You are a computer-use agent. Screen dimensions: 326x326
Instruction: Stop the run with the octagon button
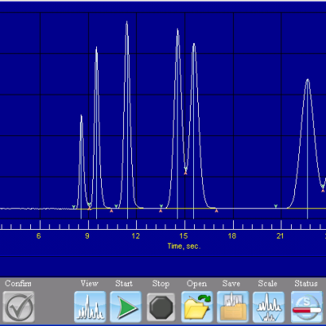[x=161, y=306]
